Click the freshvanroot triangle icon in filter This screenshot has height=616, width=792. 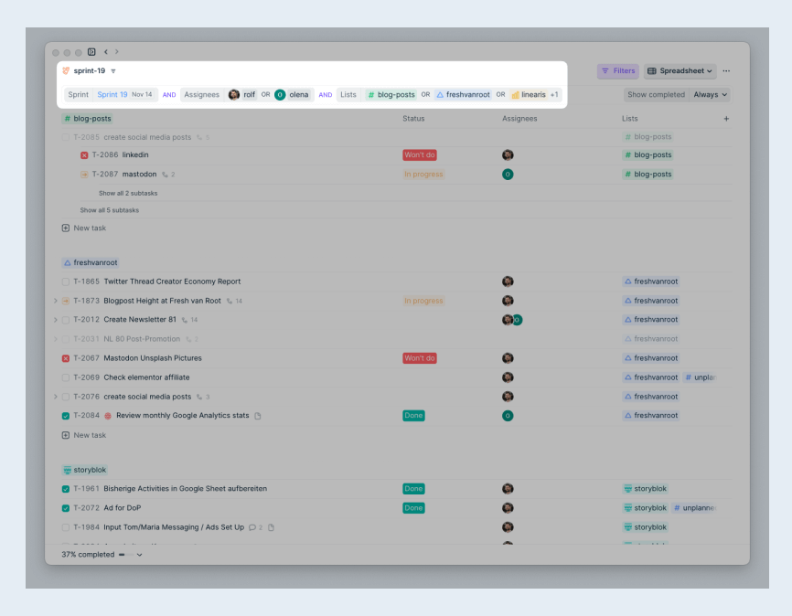click(x=440, y=94)
